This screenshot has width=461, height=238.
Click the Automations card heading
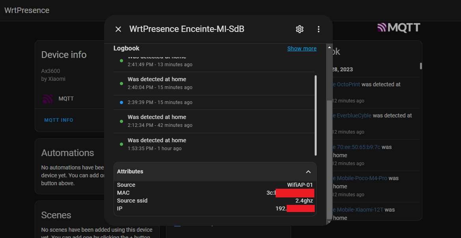(x=67, y=153)
